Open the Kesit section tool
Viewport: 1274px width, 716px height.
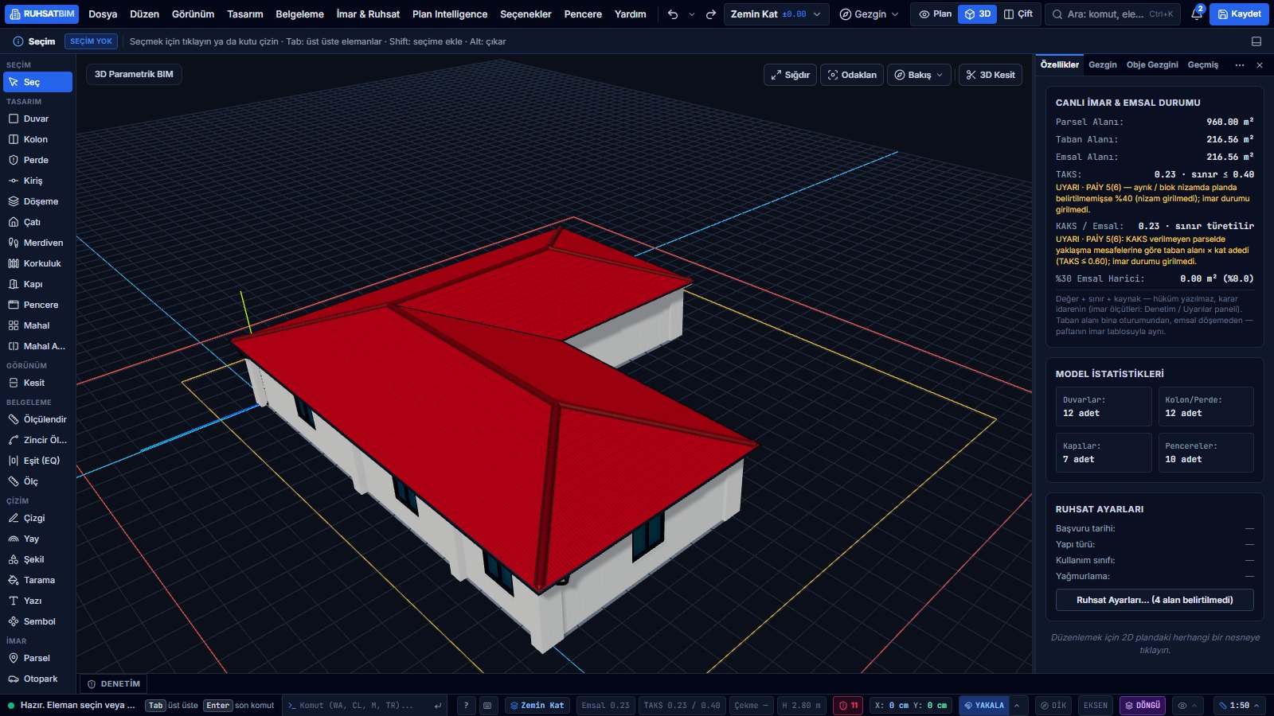[x=37, y=383]
